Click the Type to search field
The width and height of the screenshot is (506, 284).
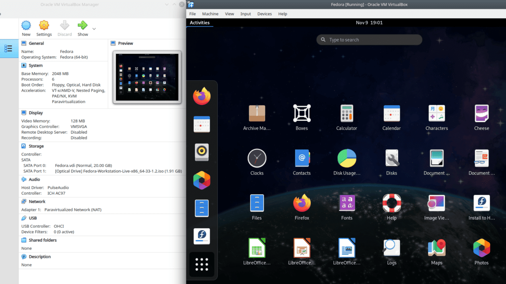(x=369, y=39)
